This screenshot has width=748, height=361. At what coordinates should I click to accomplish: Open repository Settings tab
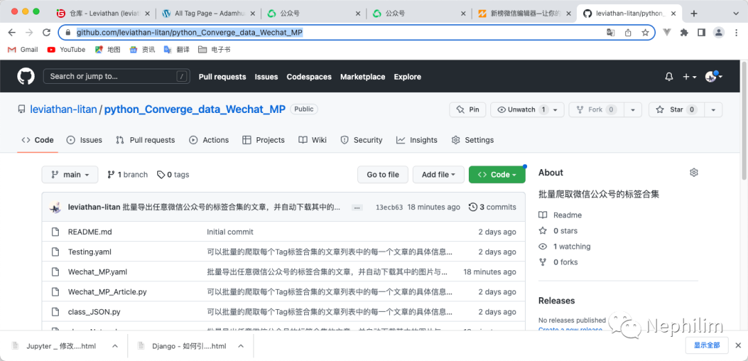tap(472, 140)
